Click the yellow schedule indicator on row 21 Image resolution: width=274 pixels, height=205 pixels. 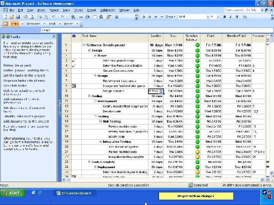pyautogui.click(x=198, y=152)
